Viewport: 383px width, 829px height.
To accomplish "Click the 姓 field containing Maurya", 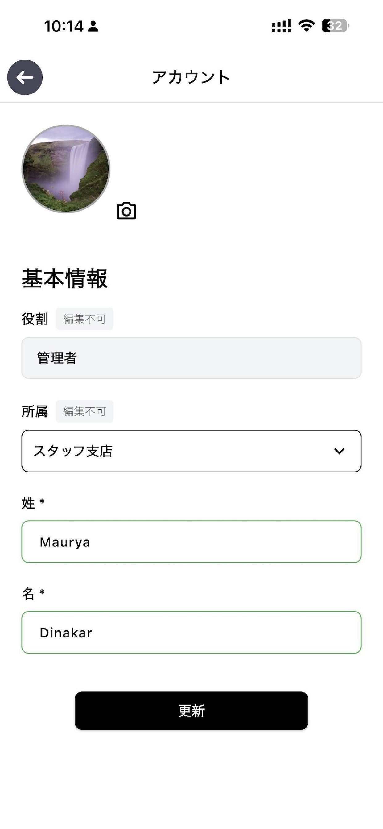I will (191, 542).
